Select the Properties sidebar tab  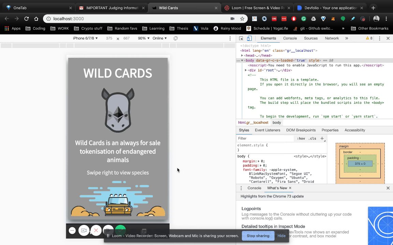tap(330, 130)
